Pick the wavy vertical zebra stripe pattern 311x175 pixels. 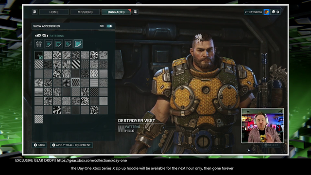85,92
